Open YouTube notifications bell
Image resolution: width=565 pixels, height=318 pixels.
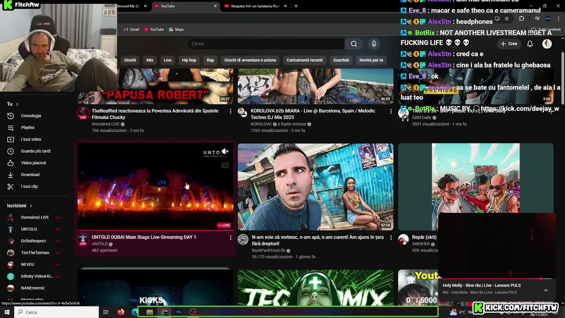coord(530,44)
